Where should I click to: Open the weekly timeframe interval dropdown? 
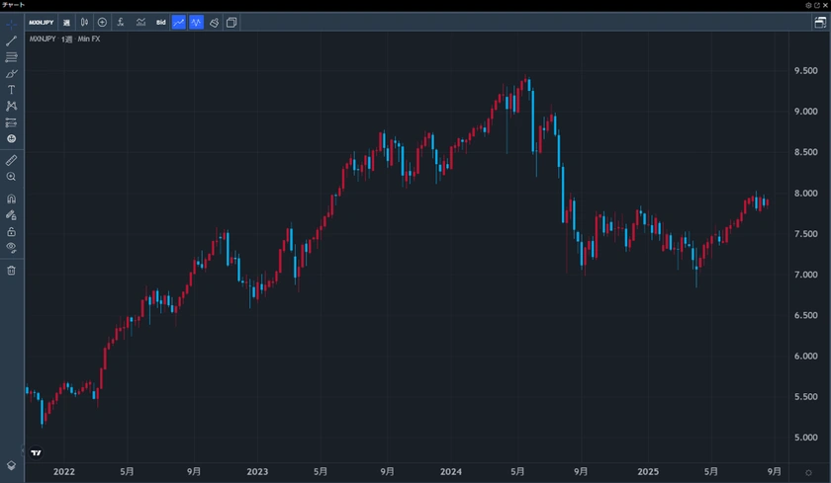coord(66,22)
